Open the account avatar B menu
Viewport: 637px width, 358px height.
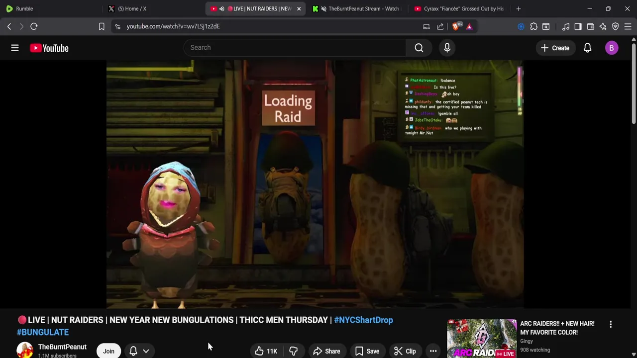point(612,48)
